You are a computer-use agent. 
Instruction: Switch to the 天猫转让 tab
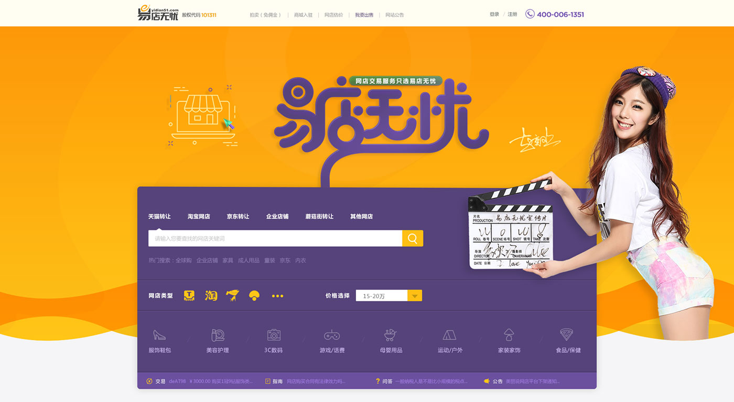[159, 216]
